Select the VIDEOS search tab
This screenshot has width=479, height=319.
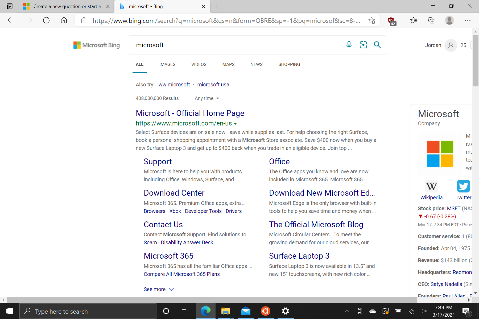(199, 64)
